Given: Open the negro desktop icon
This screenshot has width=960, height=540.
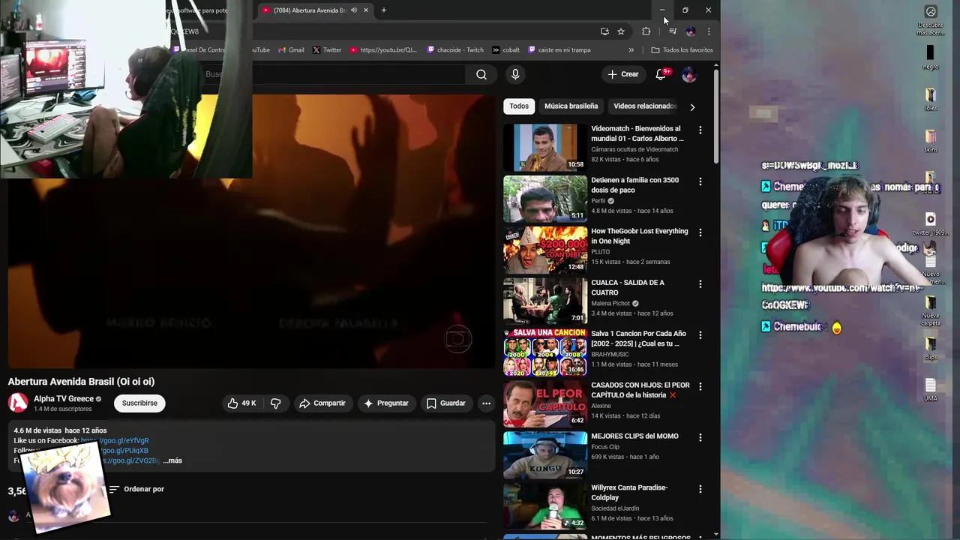Looking at the screenshot, I should [931, 57].
